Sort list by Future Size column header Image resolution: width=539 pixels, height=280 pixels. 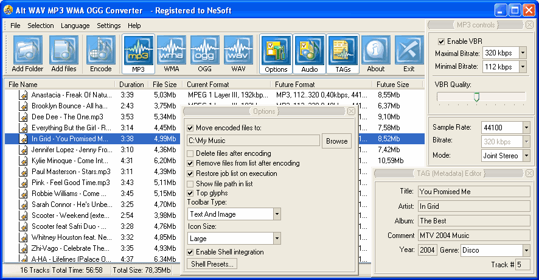click(398, 84)
